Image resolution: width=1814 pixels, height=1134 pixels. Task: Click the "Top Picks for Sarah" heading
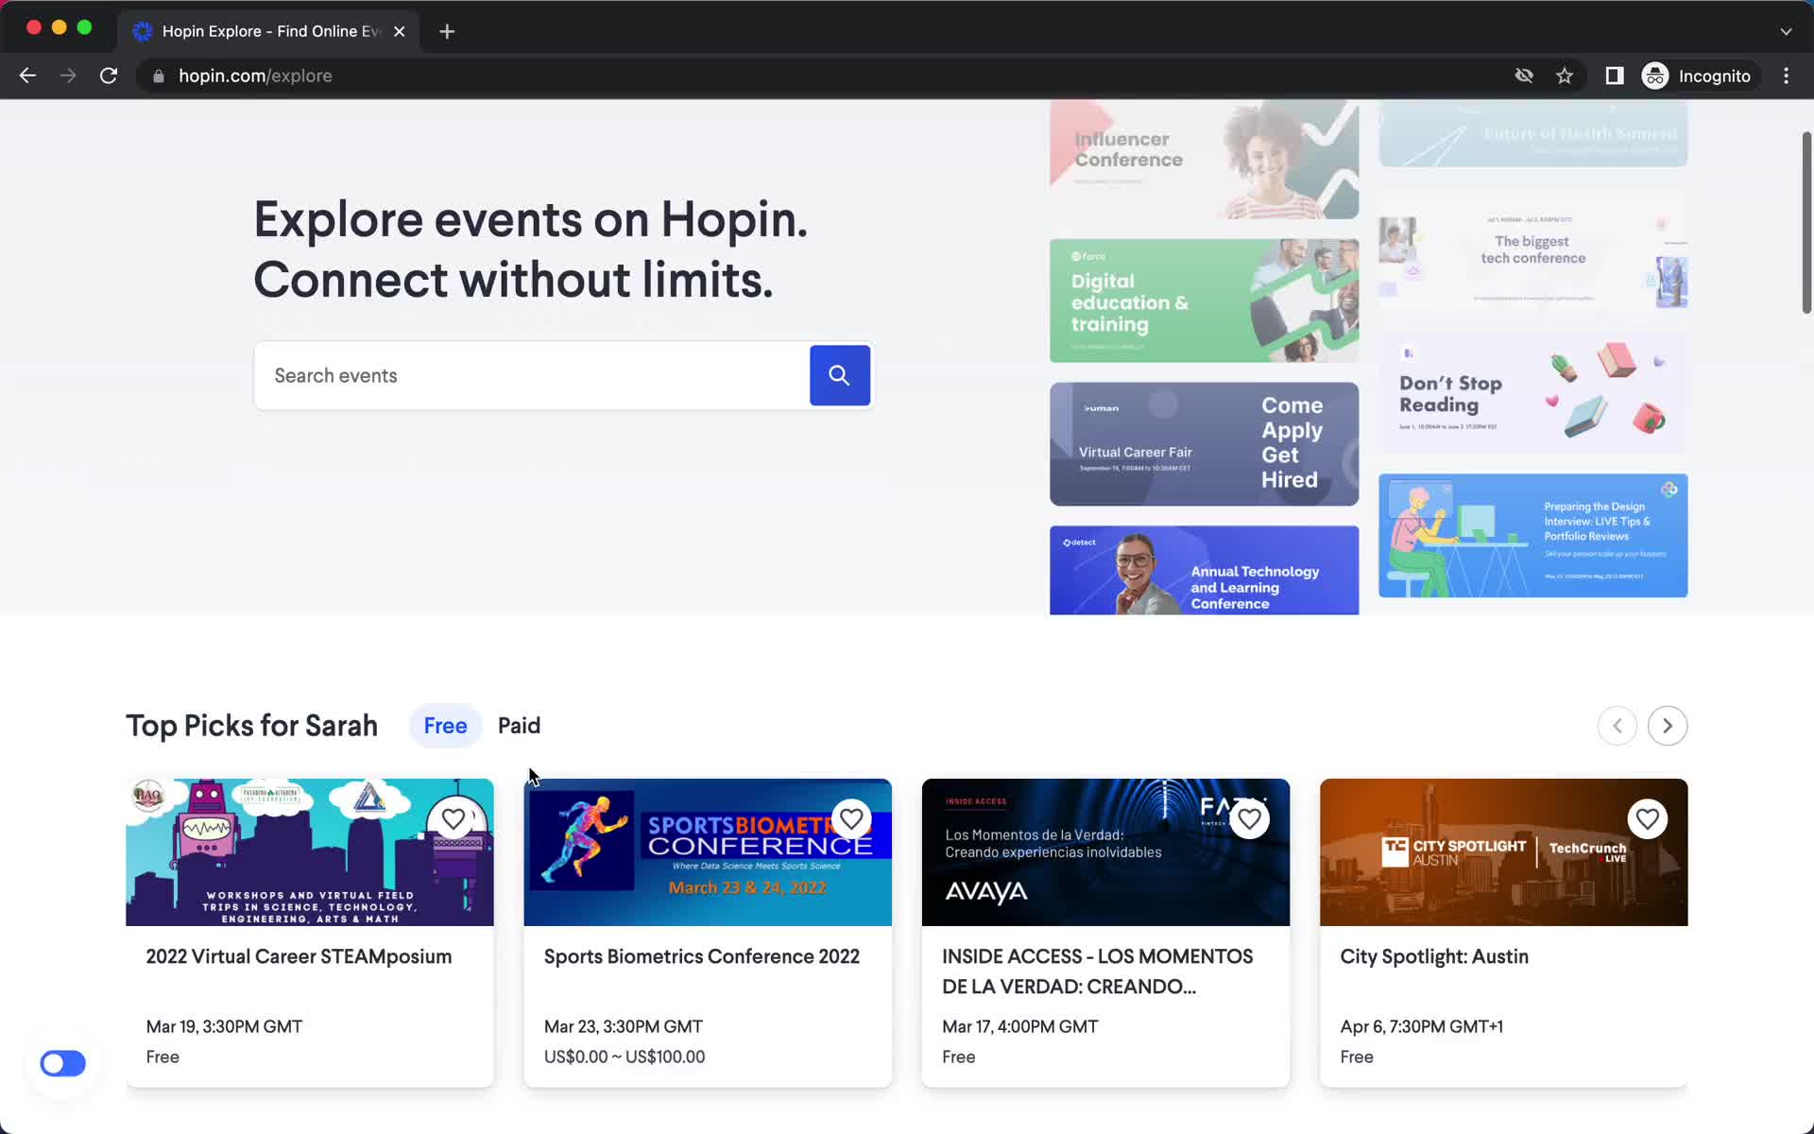pyautogui.click(x=251, y=726)
